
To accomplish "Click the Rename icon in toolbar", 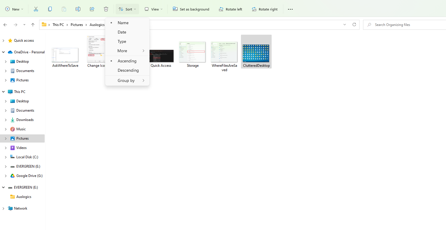I will click(x=78, y=9).
